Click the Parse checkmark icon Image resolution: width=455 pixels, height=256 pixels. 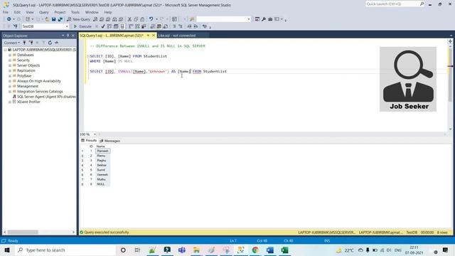(x=103, y=26)
